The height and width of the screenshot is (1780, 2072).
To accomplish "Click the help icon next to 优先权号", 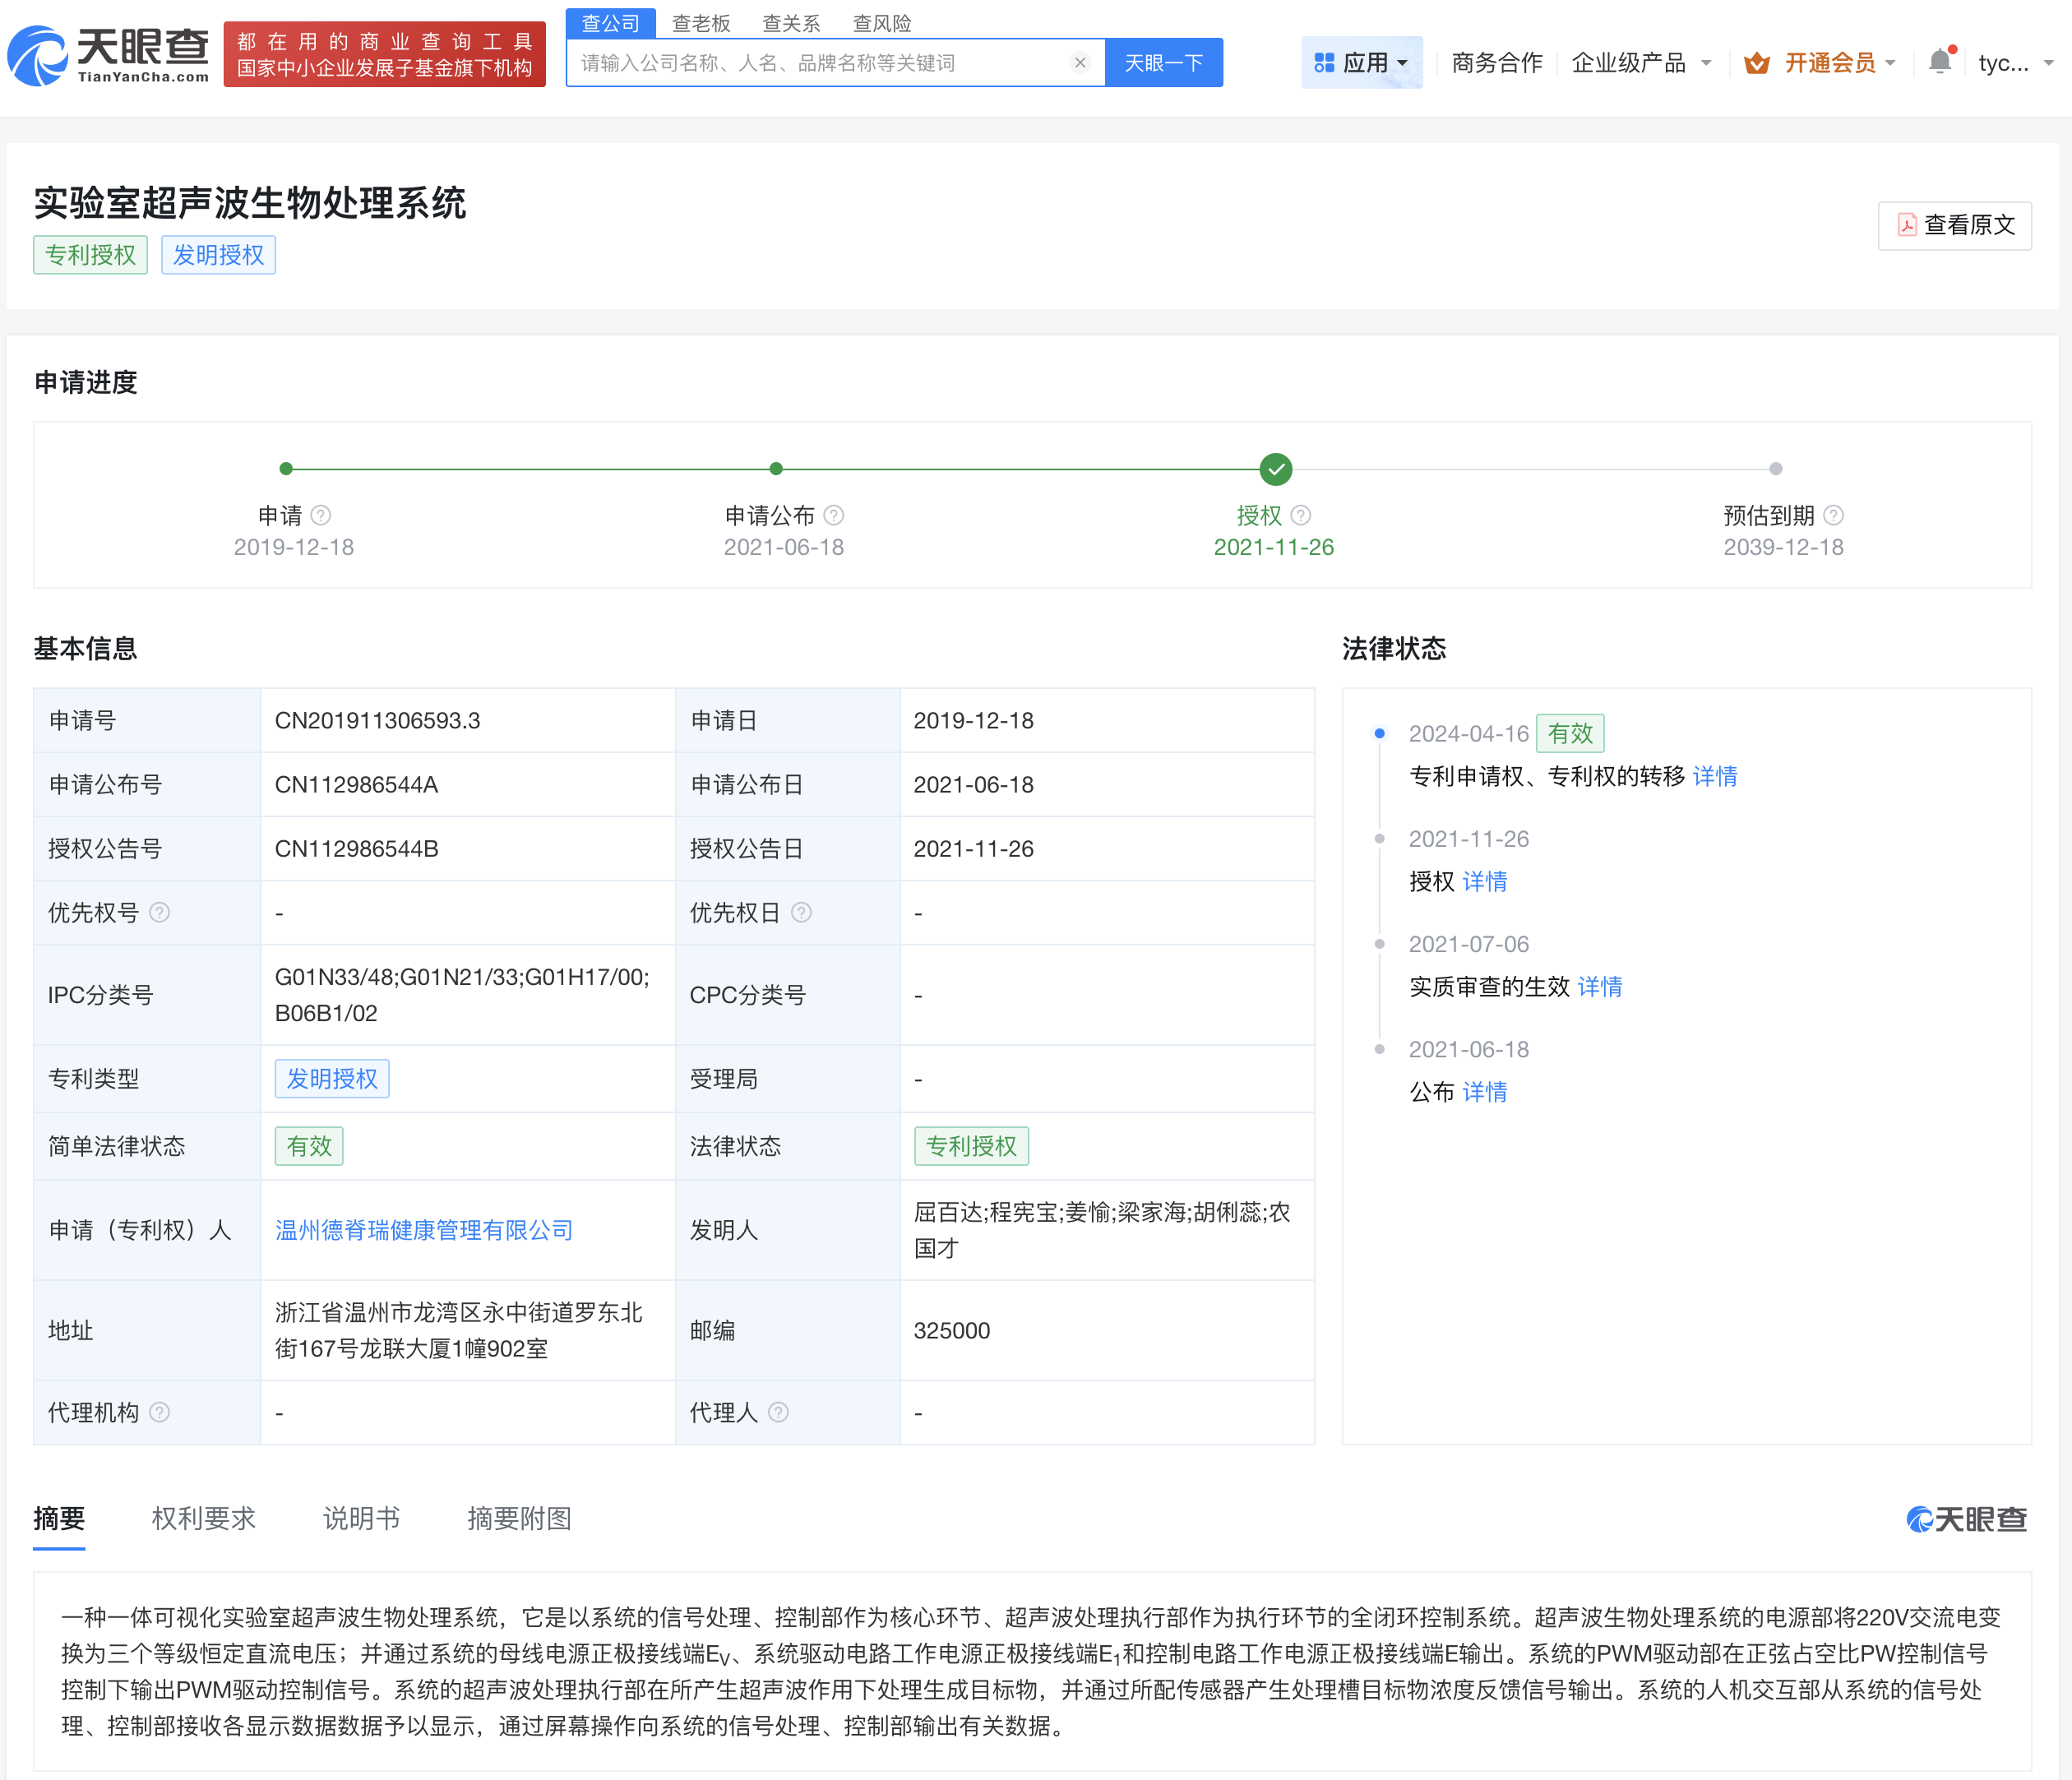I will [x=160, y=912].
